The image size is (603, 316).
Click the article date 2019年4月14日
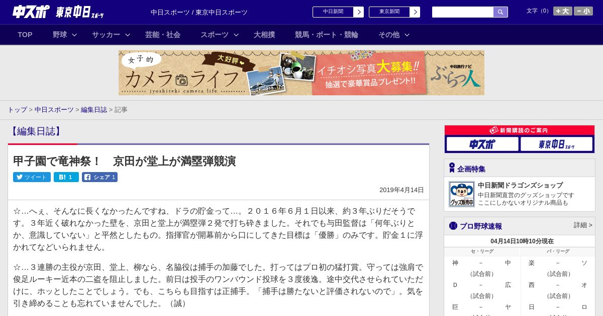pos(401,190)
